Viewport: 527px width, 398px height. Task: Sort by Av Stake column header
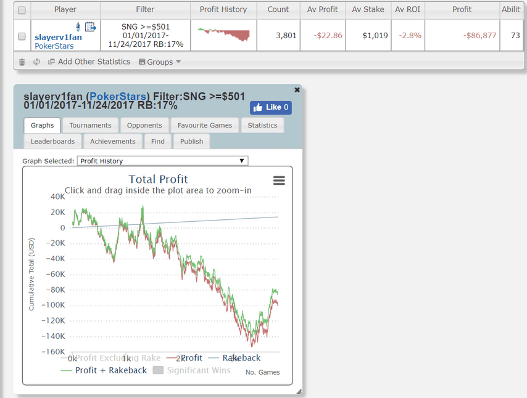coord(368,9)
